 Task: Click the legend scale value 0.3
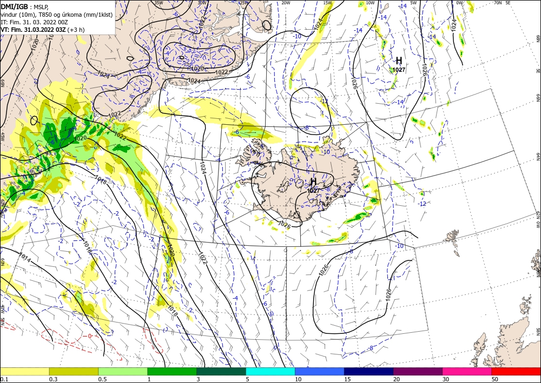tap(53, 379)
